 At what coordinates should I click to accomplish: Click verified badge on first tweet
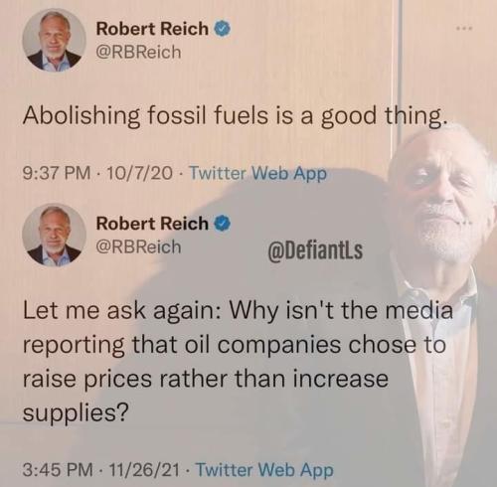223,29
